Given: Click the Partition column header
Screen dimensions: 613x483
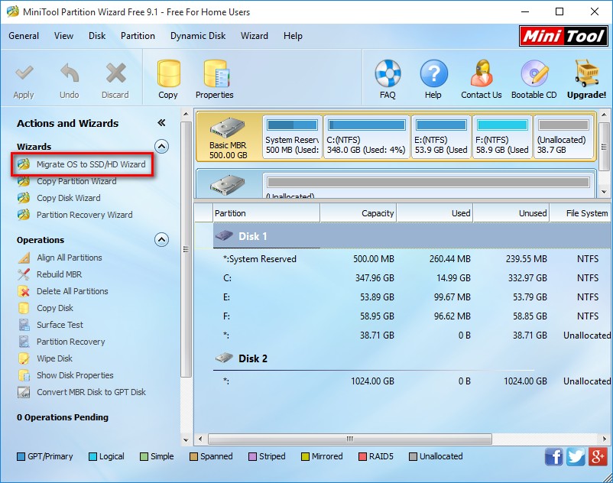Looking at the screenshot, I should pos(267,213).
